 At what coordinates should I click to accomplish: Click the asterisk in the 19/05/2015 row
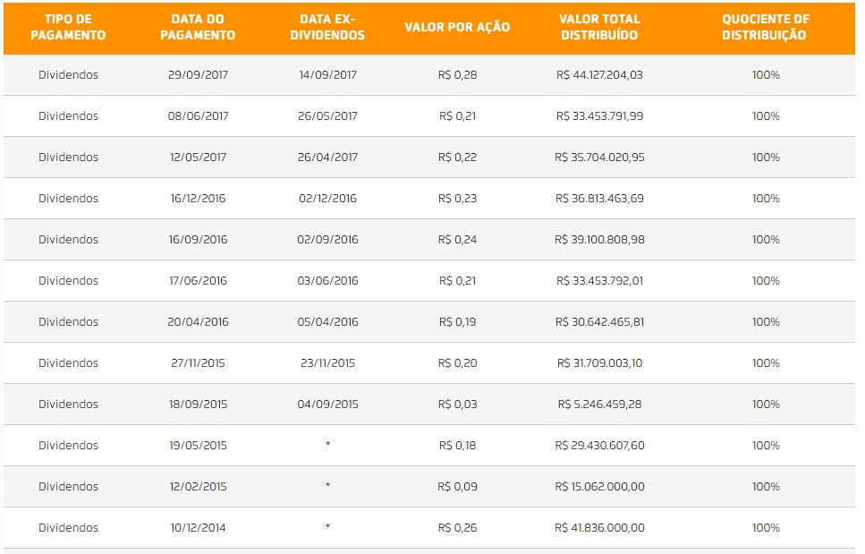coord(327,445)
